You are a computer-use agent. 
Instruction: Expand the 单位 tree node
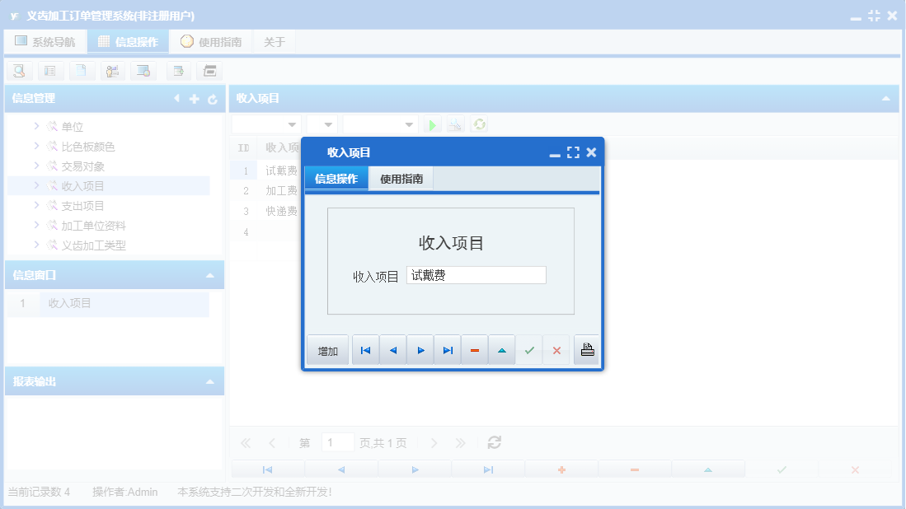38,126
